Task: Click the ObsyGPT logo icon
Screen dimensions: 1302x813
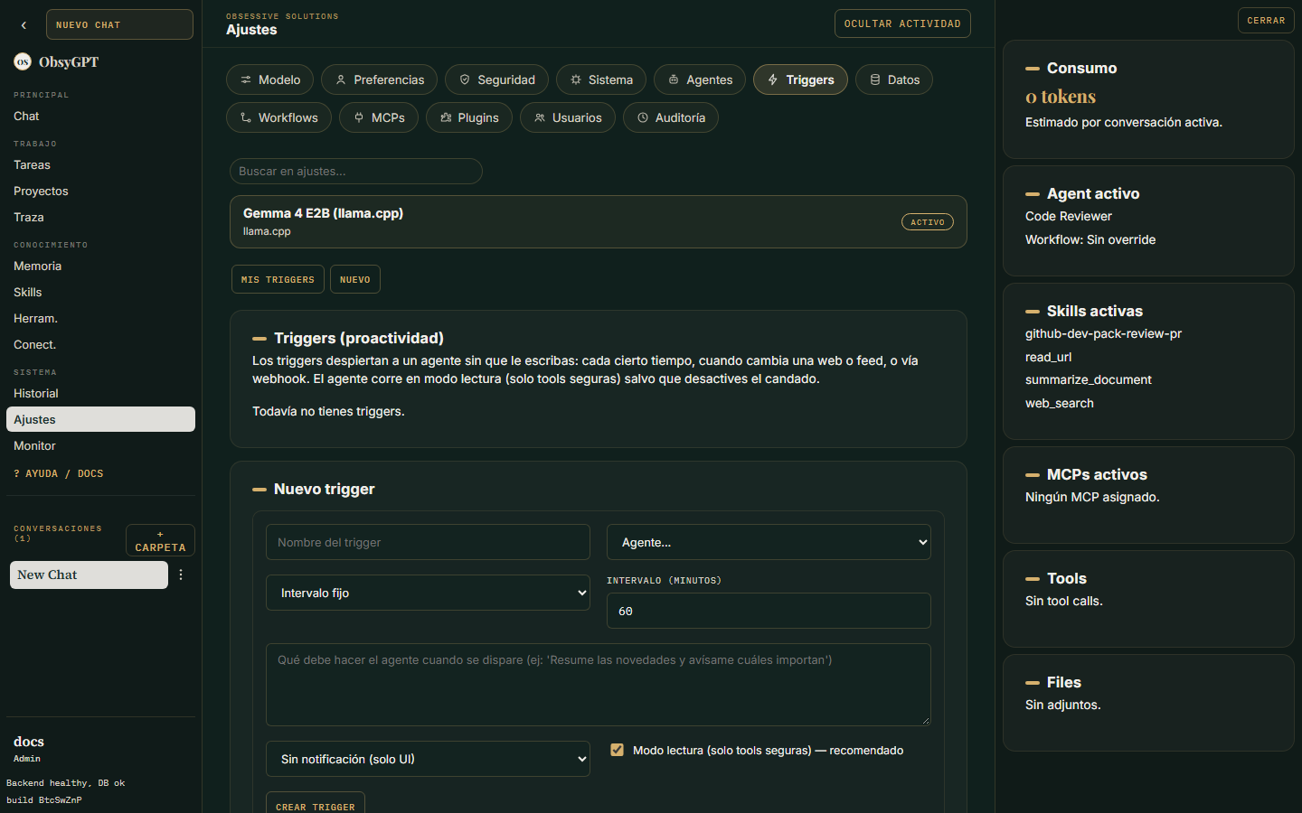Action: (x=23, y=61)
